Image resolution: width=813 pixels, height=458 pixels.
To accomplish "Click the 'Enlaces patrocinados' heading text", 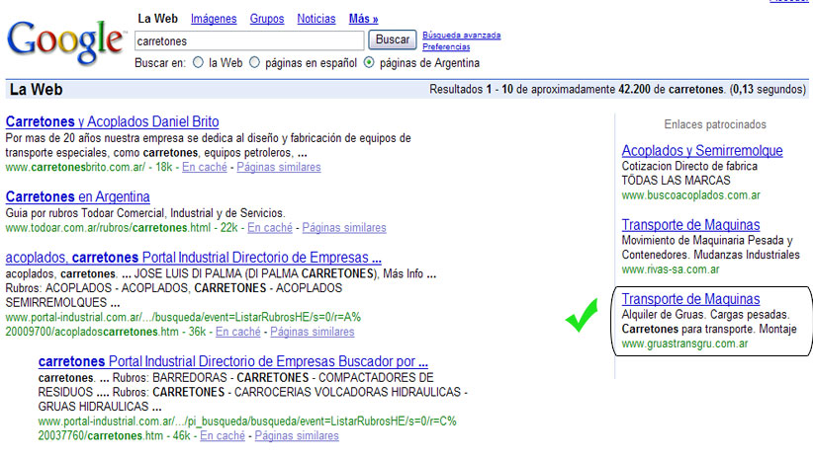I will 715,124.
